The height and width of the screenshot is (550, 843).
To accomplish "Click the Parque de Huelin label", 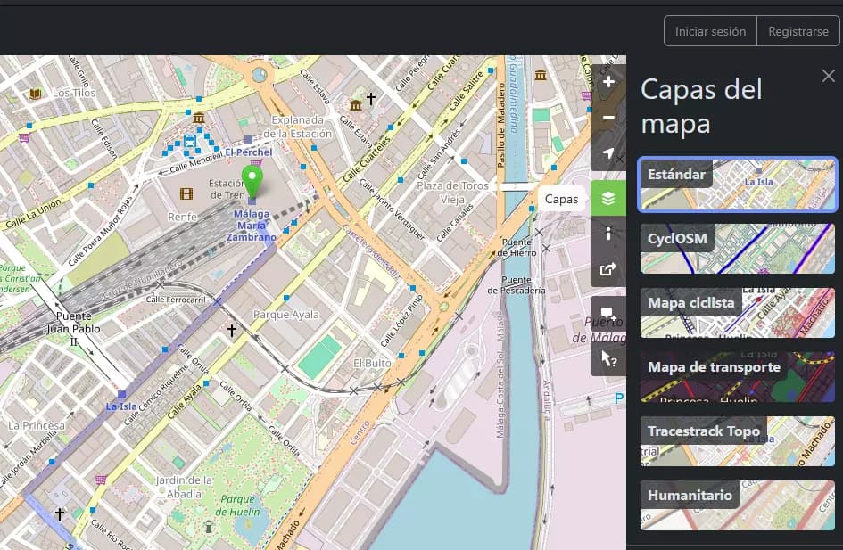I will tap(237, 505).
